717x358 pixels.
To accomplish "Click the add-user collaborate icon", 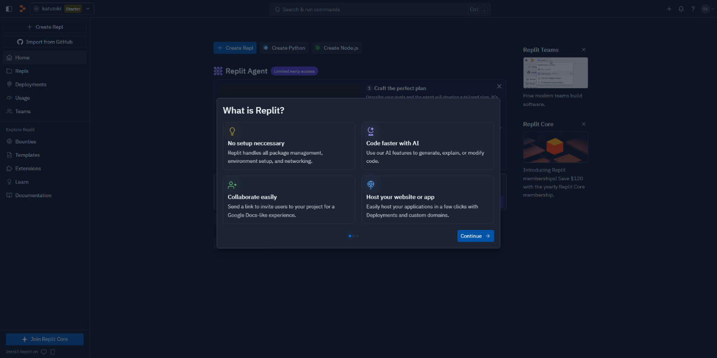I will coord(233,185).
